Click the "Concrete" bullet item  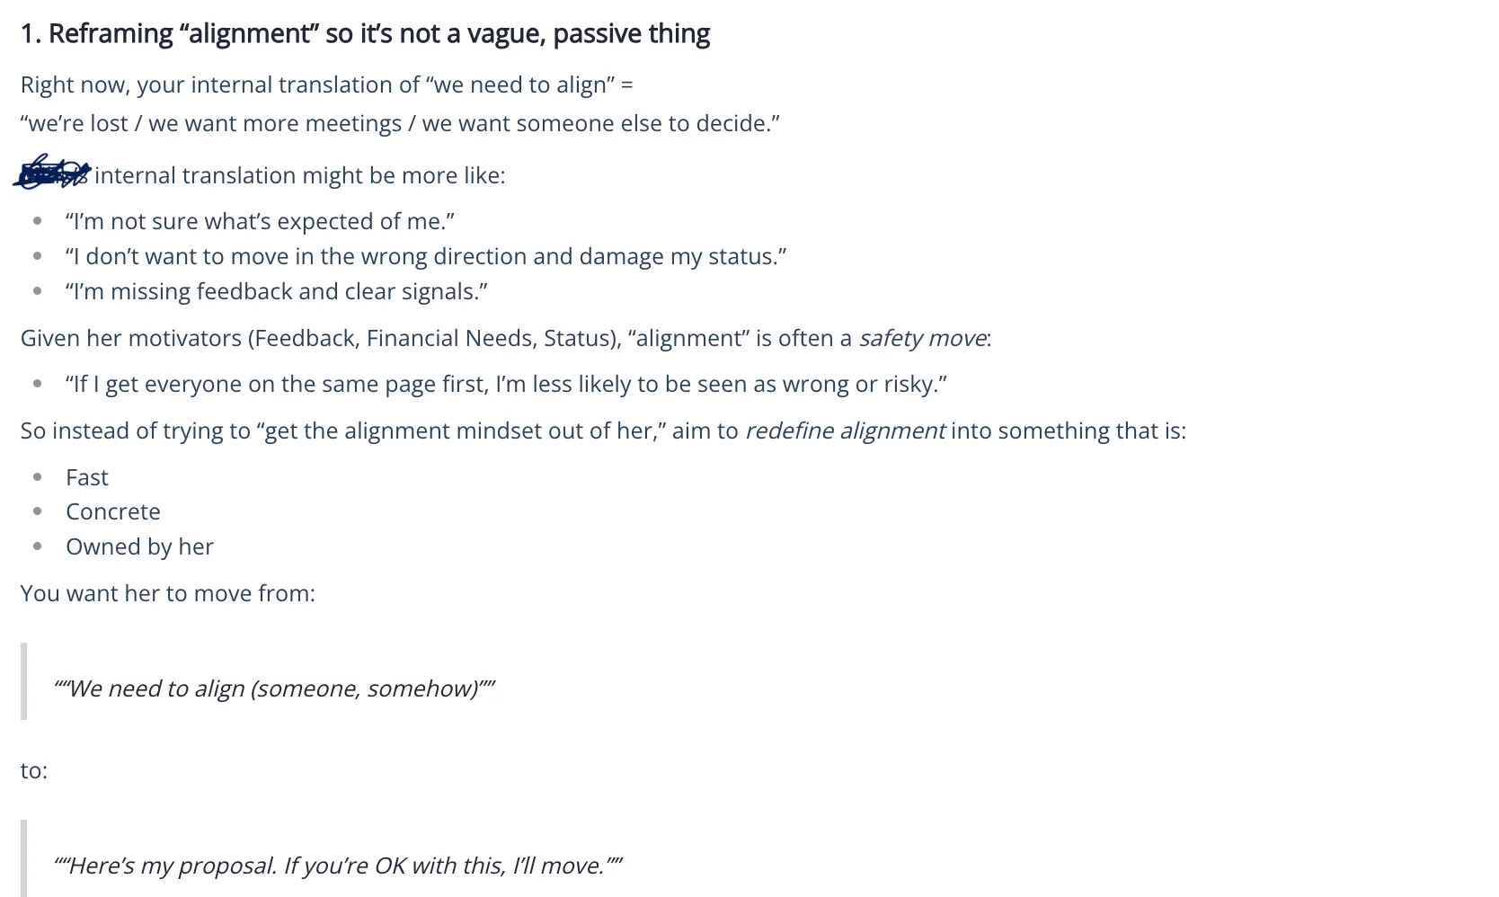coord(113,511)
